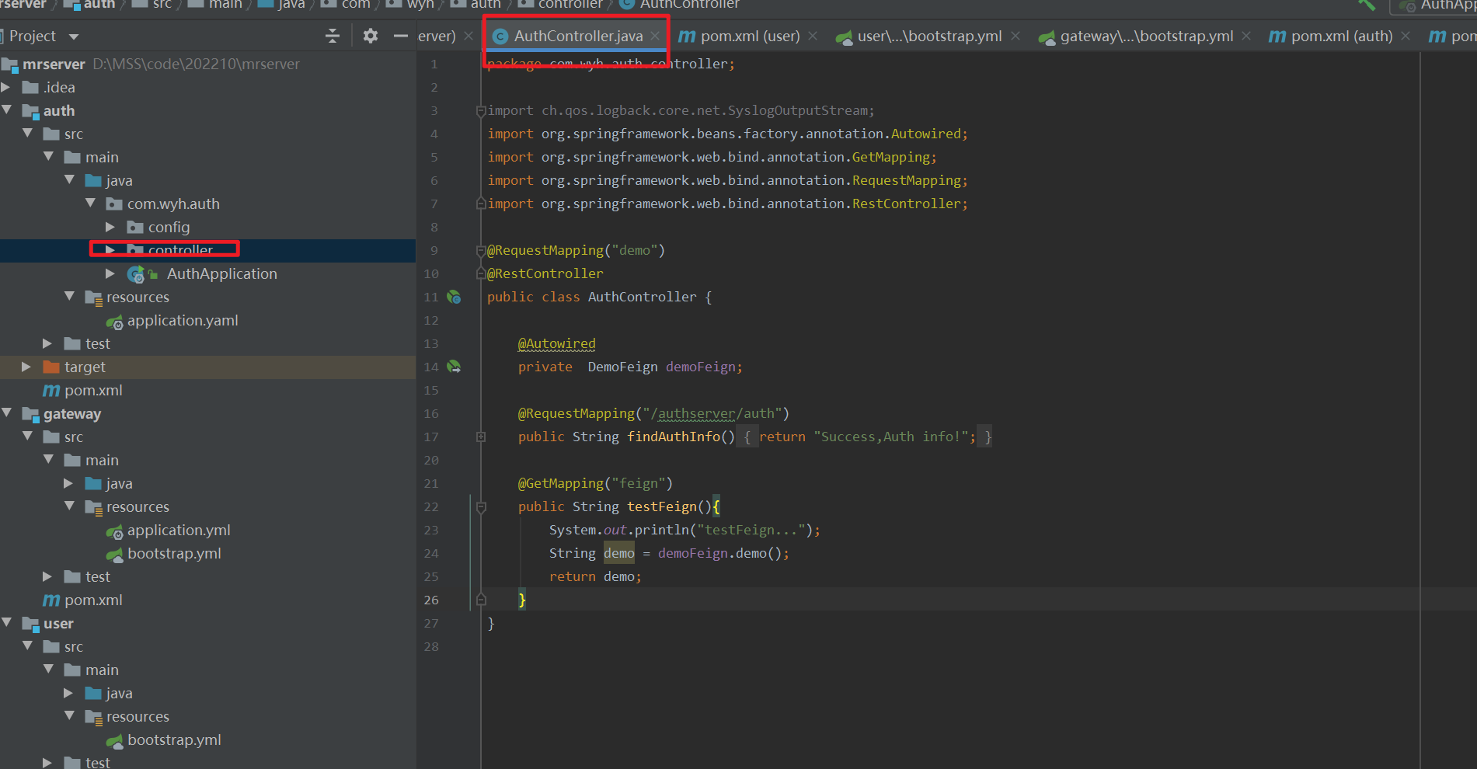Click the highlighted demo variable on line 24
The height and width of the screenshot is (769, 1477).
(x=618, y=553)
